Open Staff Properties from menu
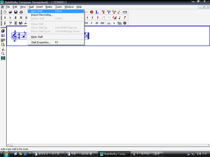Image resolution: width=210 pixels, height=157 pixels. pyautogui.click(x=56, y=42)
